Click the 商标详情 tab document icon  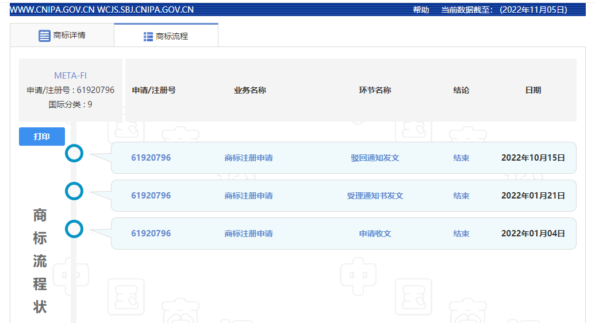point(44,36)
